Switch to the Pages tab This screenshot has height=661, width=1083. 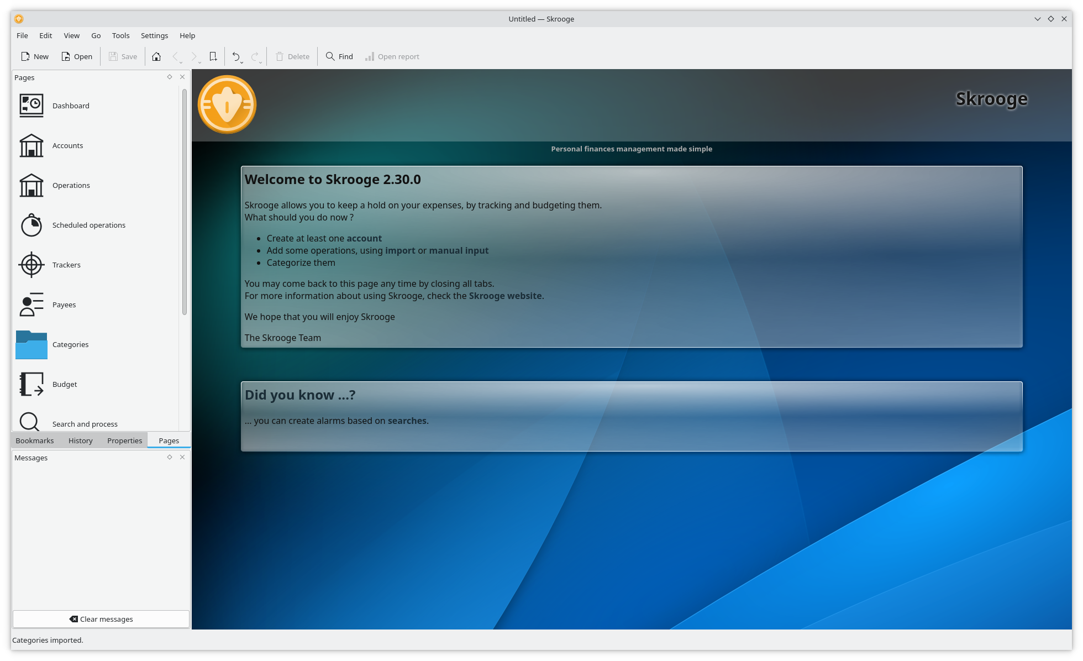[169, 440]
